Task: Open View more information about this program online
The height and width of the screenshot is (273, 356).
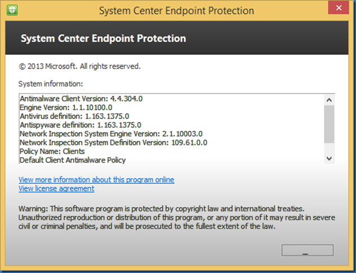Action: (x=96, y=179)
